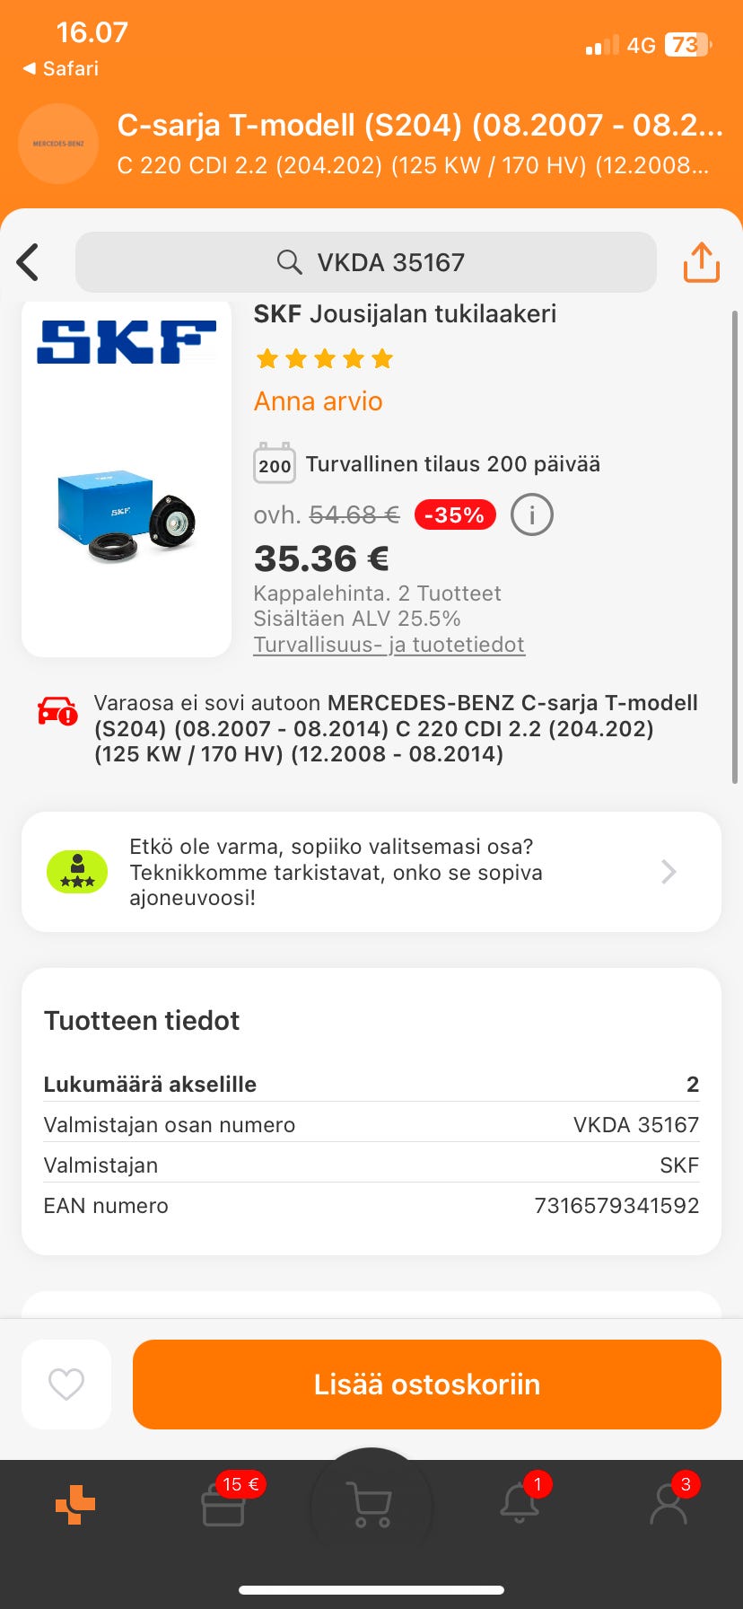This screenshot has width=743, height=1609.
Task: Tap the -35% discount badge
Action: point(455,515)
